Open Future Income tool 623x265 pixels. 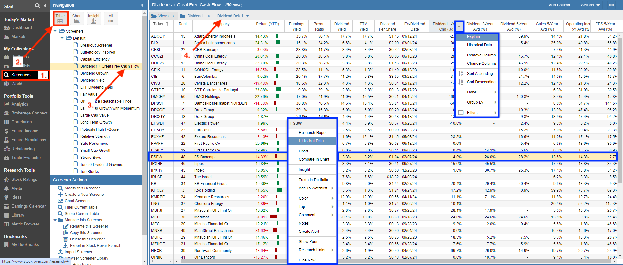25,131
